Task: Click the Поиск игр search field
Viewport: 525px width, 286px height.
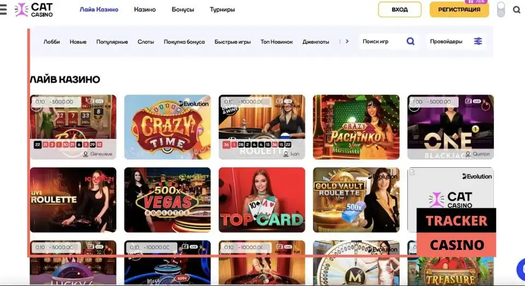Action: (x=382, y=42)
